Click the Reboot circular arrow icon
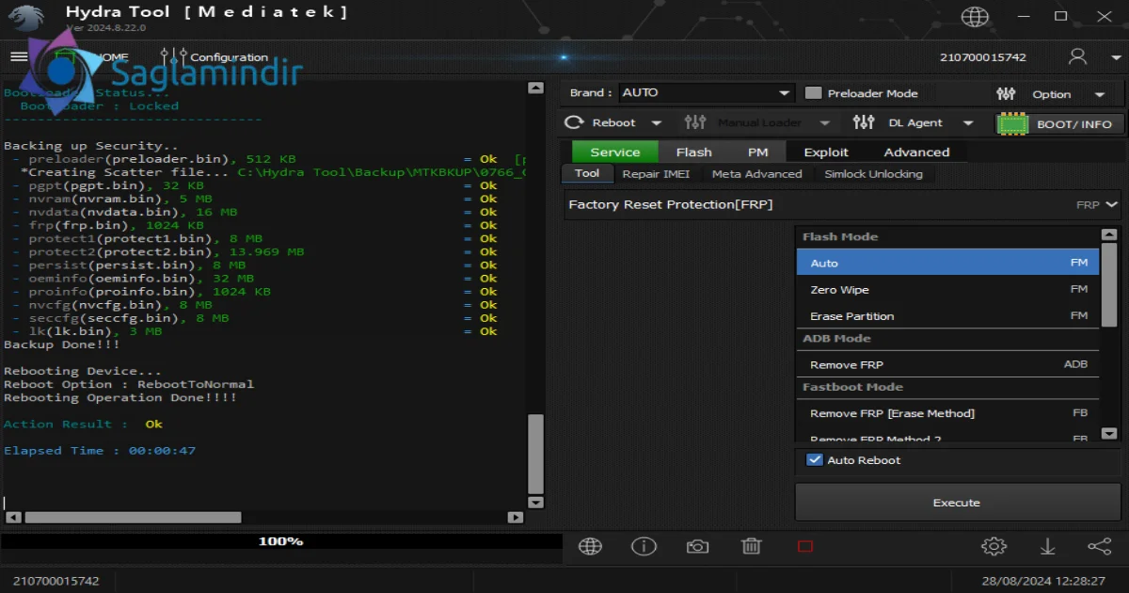 (574, 122)
